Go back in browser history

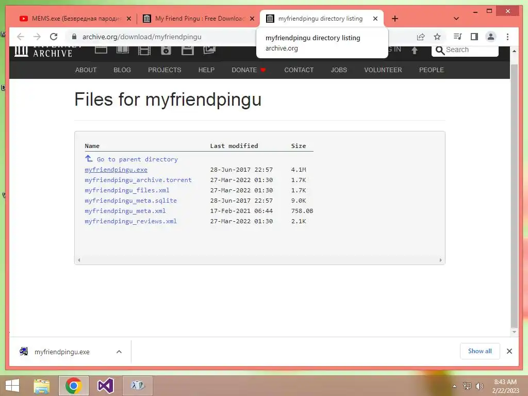pyautogui.click(x=21, y=37)
